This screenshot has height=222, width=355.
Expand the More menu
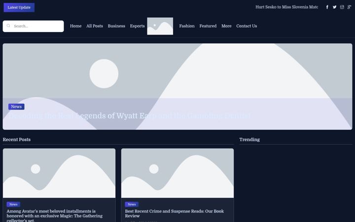click(x=226, y=26)
